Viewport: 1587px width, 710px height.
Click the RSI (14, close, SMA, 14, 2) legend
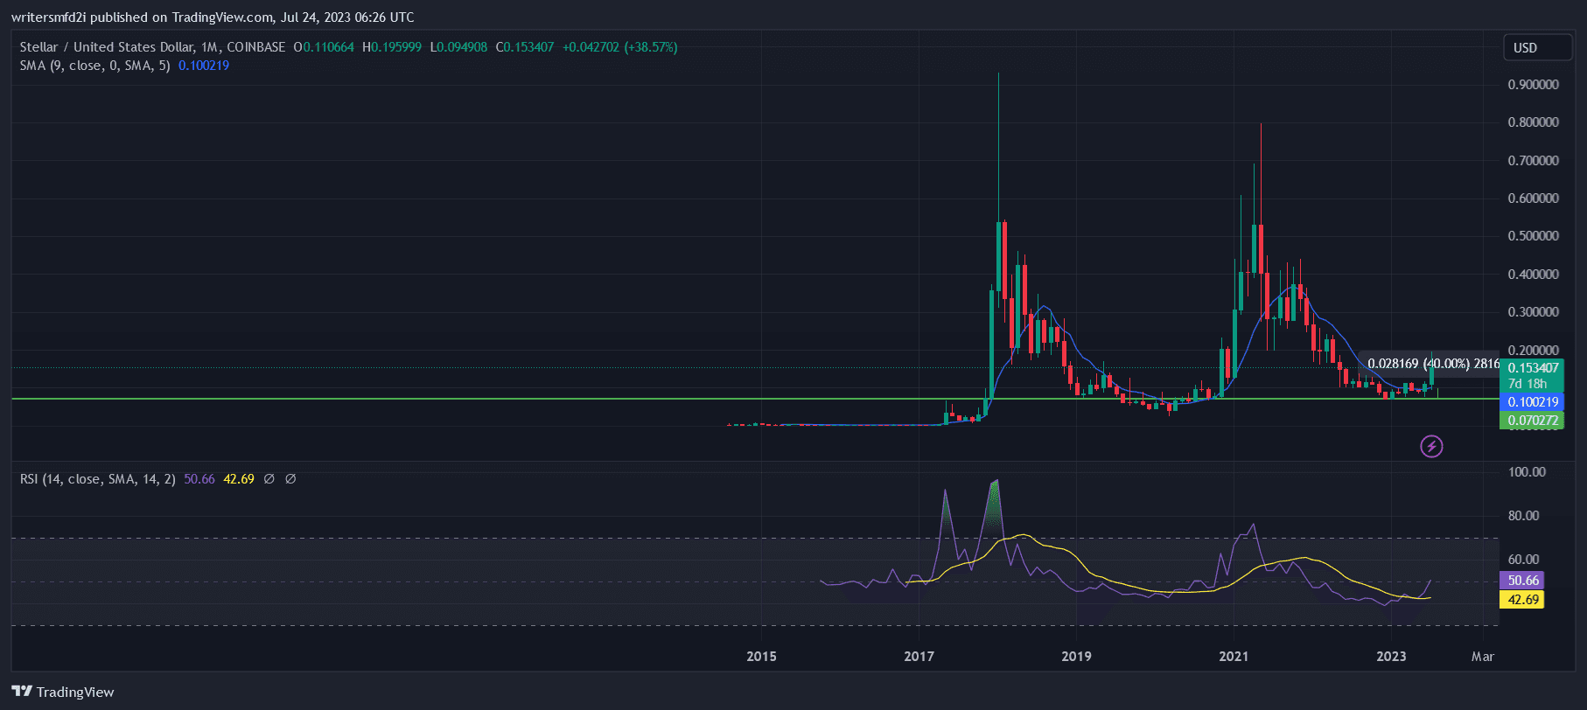[x=97, y=479]
